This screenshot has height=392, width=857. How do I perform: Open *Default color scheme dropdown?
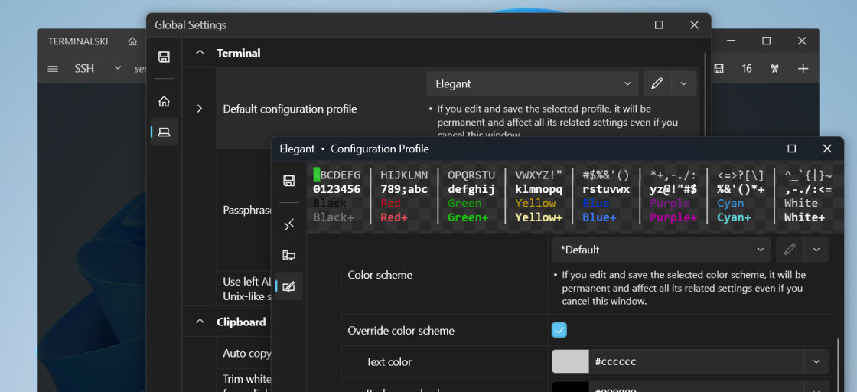(x=661, y=250)
